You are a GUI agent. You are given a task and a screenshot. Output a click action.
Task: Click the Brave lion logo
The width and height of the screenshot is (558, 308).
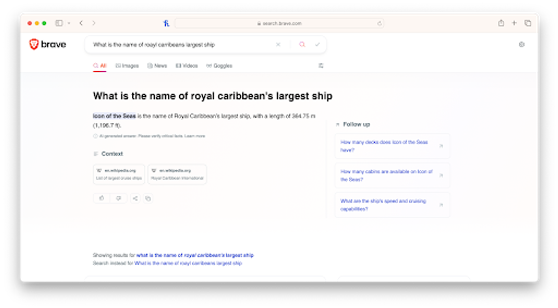34,44
